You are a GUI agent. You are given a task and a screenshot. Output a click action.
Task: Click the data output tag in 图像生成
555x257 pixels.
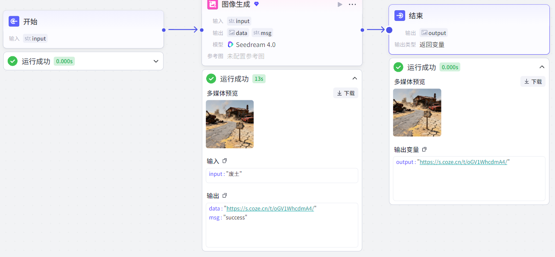pyautogui.click(x=238, y=33)
